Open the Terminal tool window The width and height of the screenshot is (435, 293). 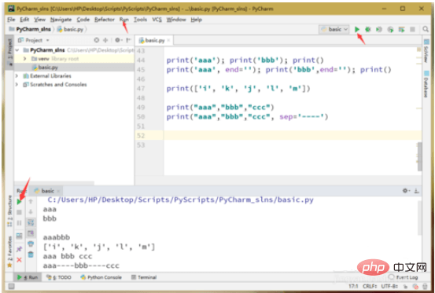pos(144,277)
